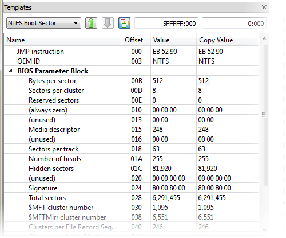The width and height of the screenshot is (286, 238).
Task: Click the overlapping squares copy toggle icon
Action: (124, 23)
